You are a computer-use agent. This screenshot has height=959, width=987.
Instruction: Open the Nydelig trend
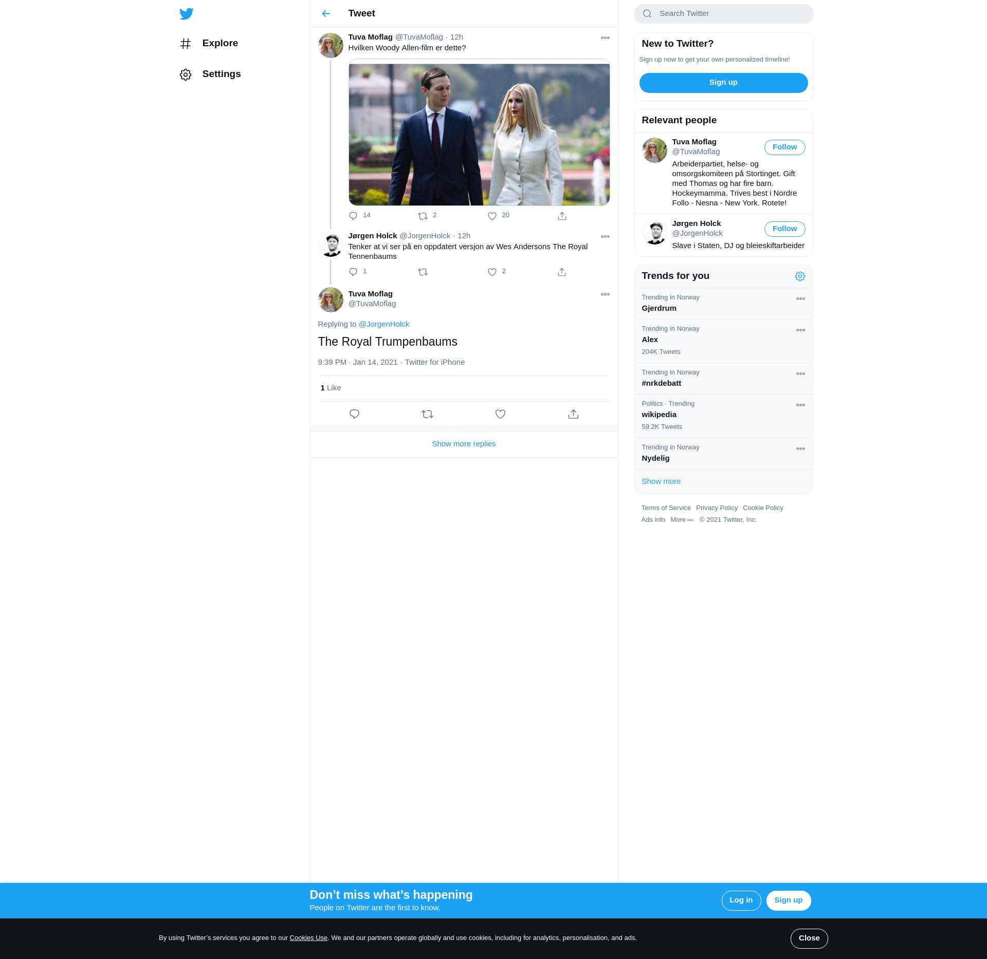[723, 454]
